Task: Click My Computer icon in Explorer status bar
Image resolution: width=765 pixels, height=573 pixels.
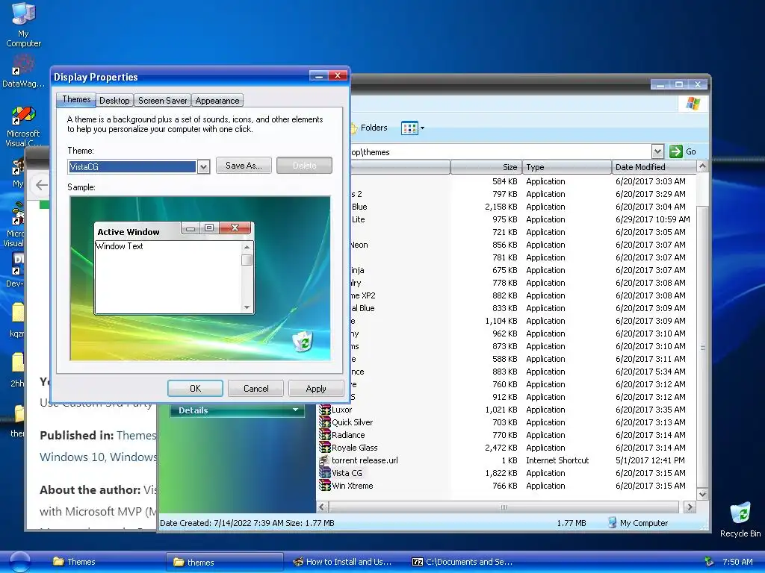Action: 613,523
